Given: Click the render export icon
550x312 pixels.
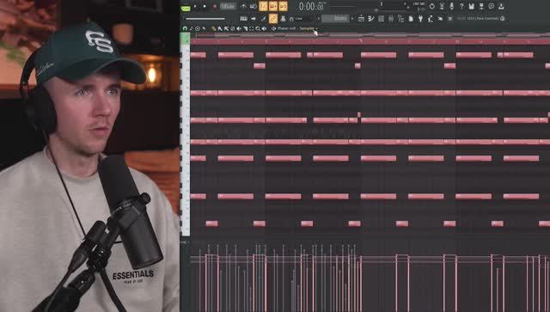Looking at the screenshot, I should pyautogui.click(x=481, y=6).
